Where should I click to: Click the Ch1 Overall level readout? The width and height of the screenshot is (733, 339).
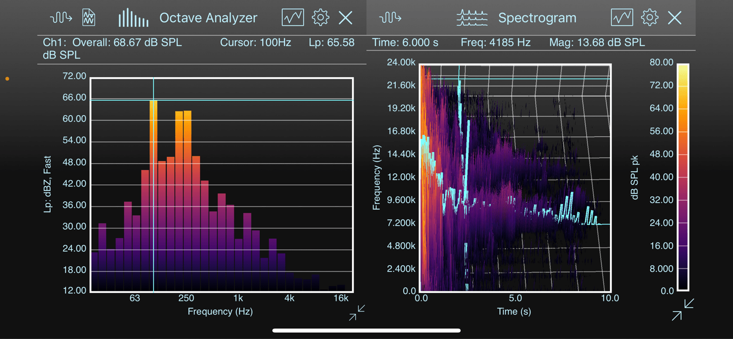coord(112,42)
